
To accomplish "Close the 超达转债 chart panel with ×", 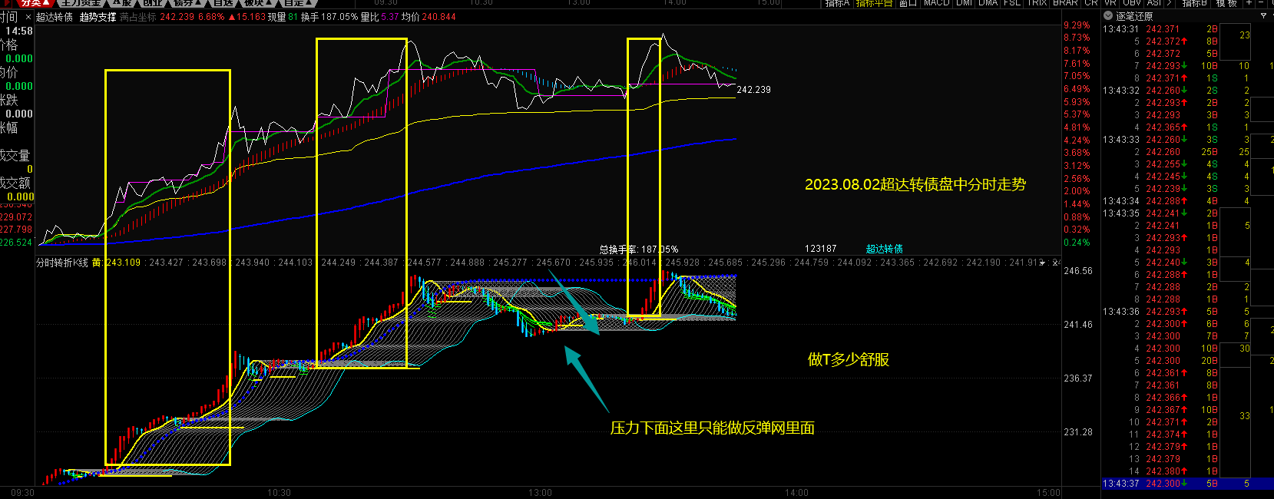I will (x=28, y=17).
